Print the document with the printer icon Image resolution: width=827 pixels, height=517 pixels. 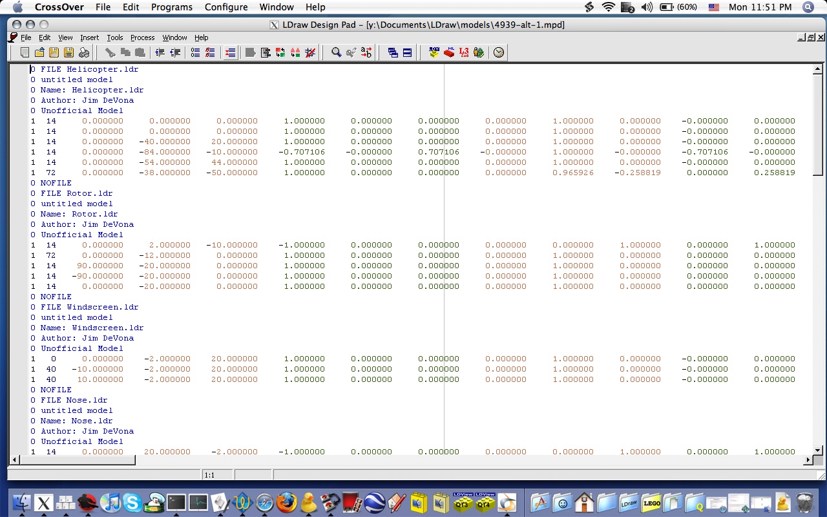[83, 52]
